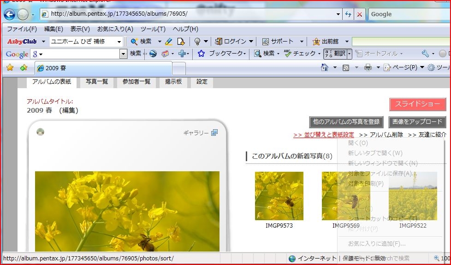Click the Stop loading X icon
451x265 pixels.
tap(360, 14)
